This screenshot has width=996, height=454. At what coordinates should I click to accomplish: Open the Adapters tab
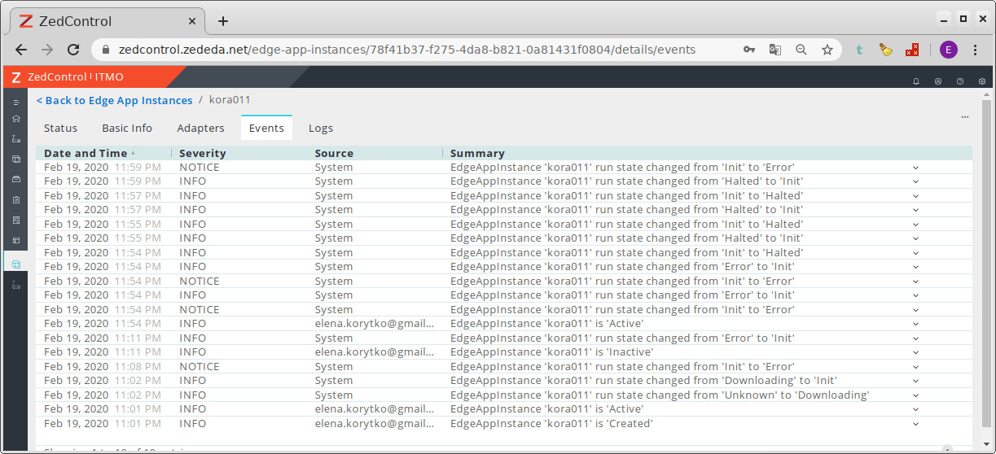(x=200, y=128)
